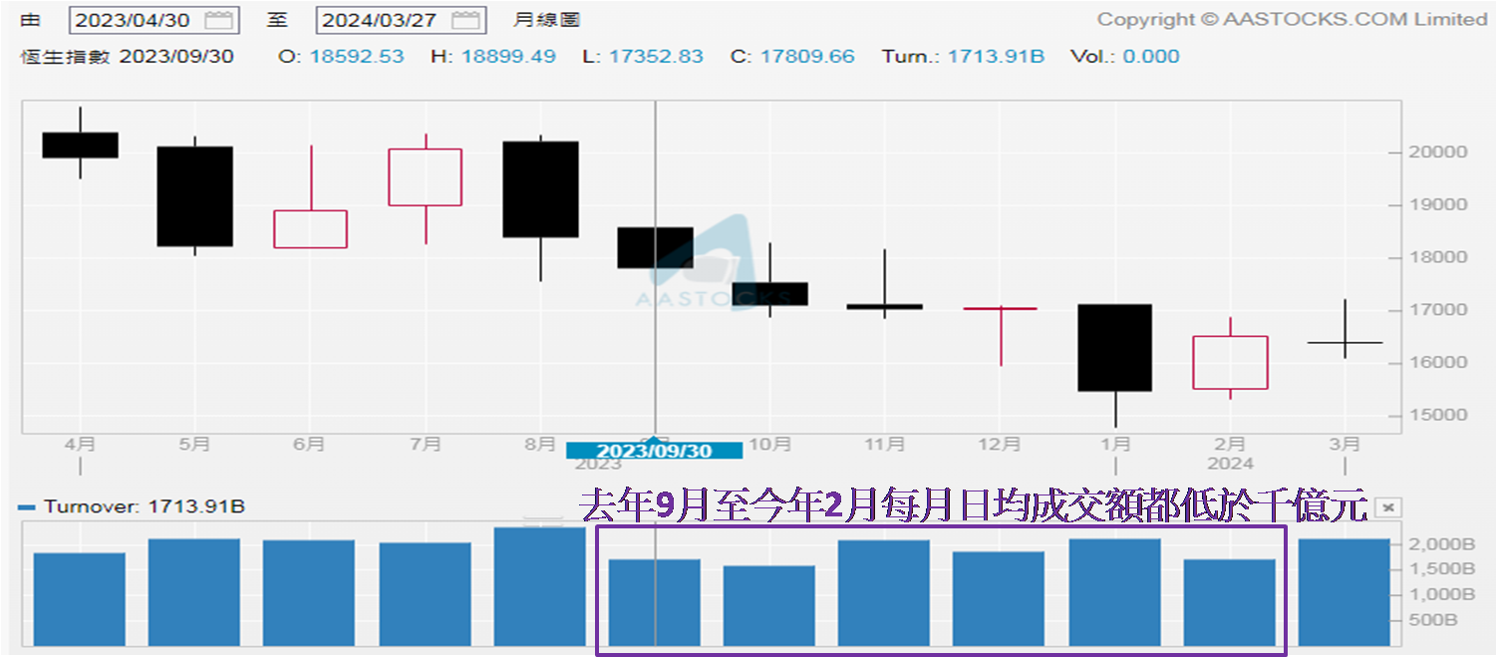This screenshot has width=1497, height=658.
Task: Select the January 2024 black candlestick
Action: click(x=1114, y=348)
